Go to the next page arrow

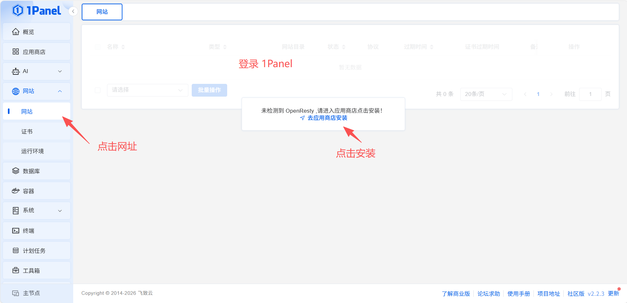[551, 94]
